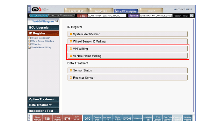Image resolution: width=223 pixels, height=126 pixels.
Task: Select Wheel Sensor ID Writing sidebar link
Action: (42, 41)
